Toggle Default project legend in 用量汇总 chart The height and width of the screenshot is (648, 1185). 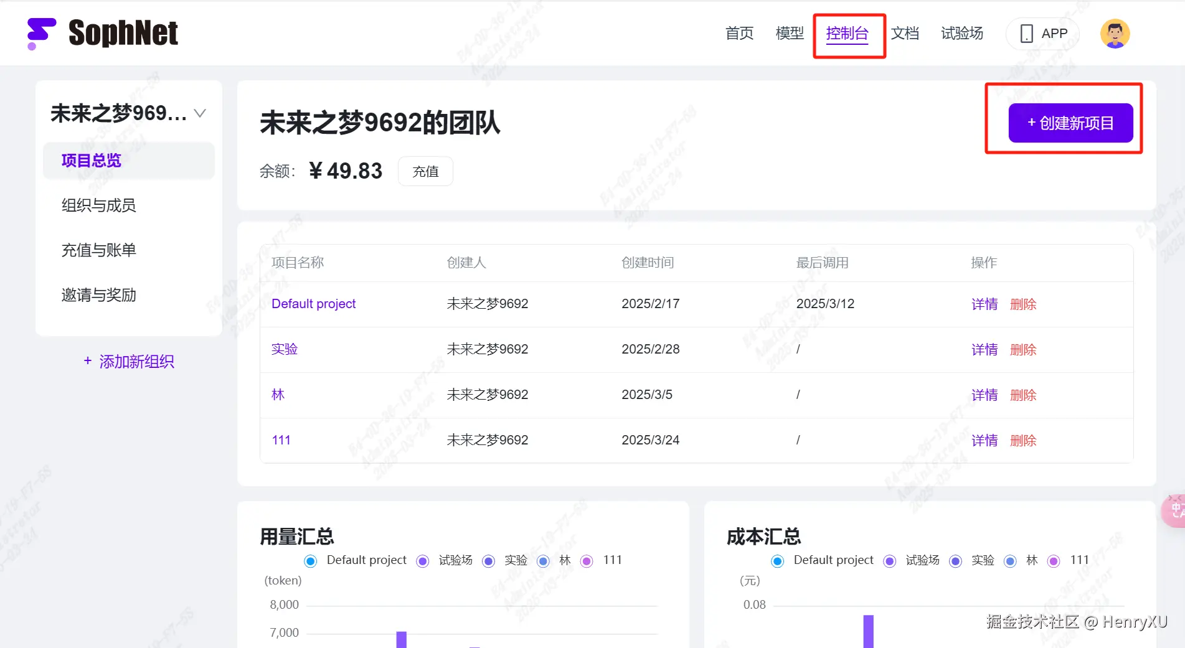pos(355,560)
